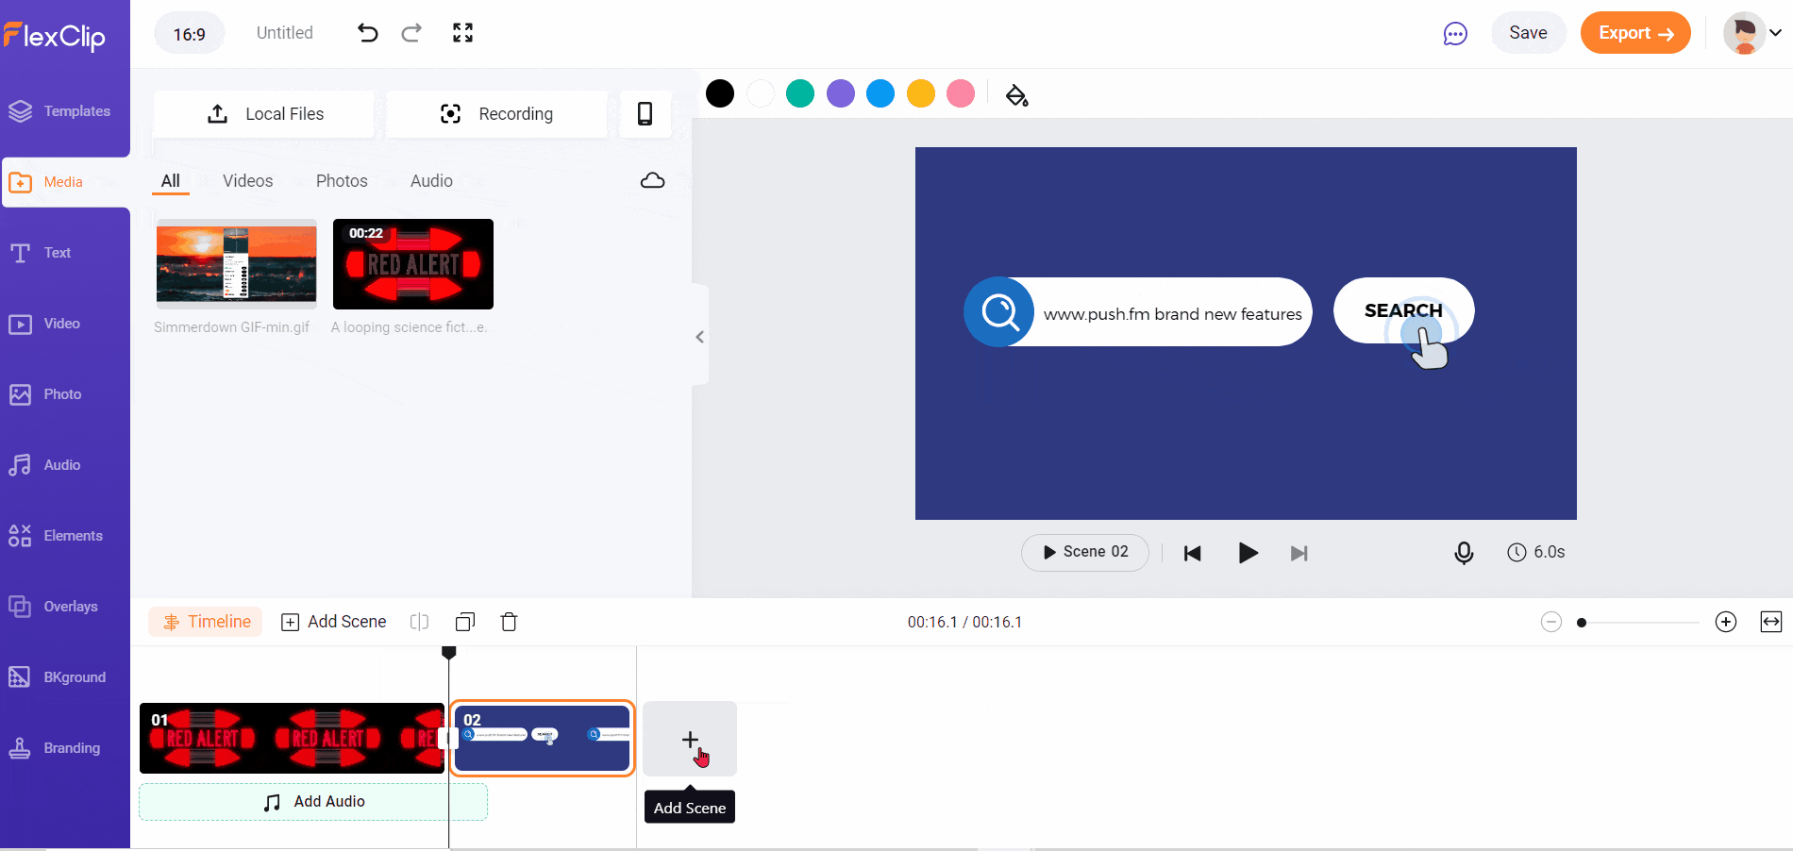Click the Recording button
Screen dimensions: 1793x851
[496, 114]
